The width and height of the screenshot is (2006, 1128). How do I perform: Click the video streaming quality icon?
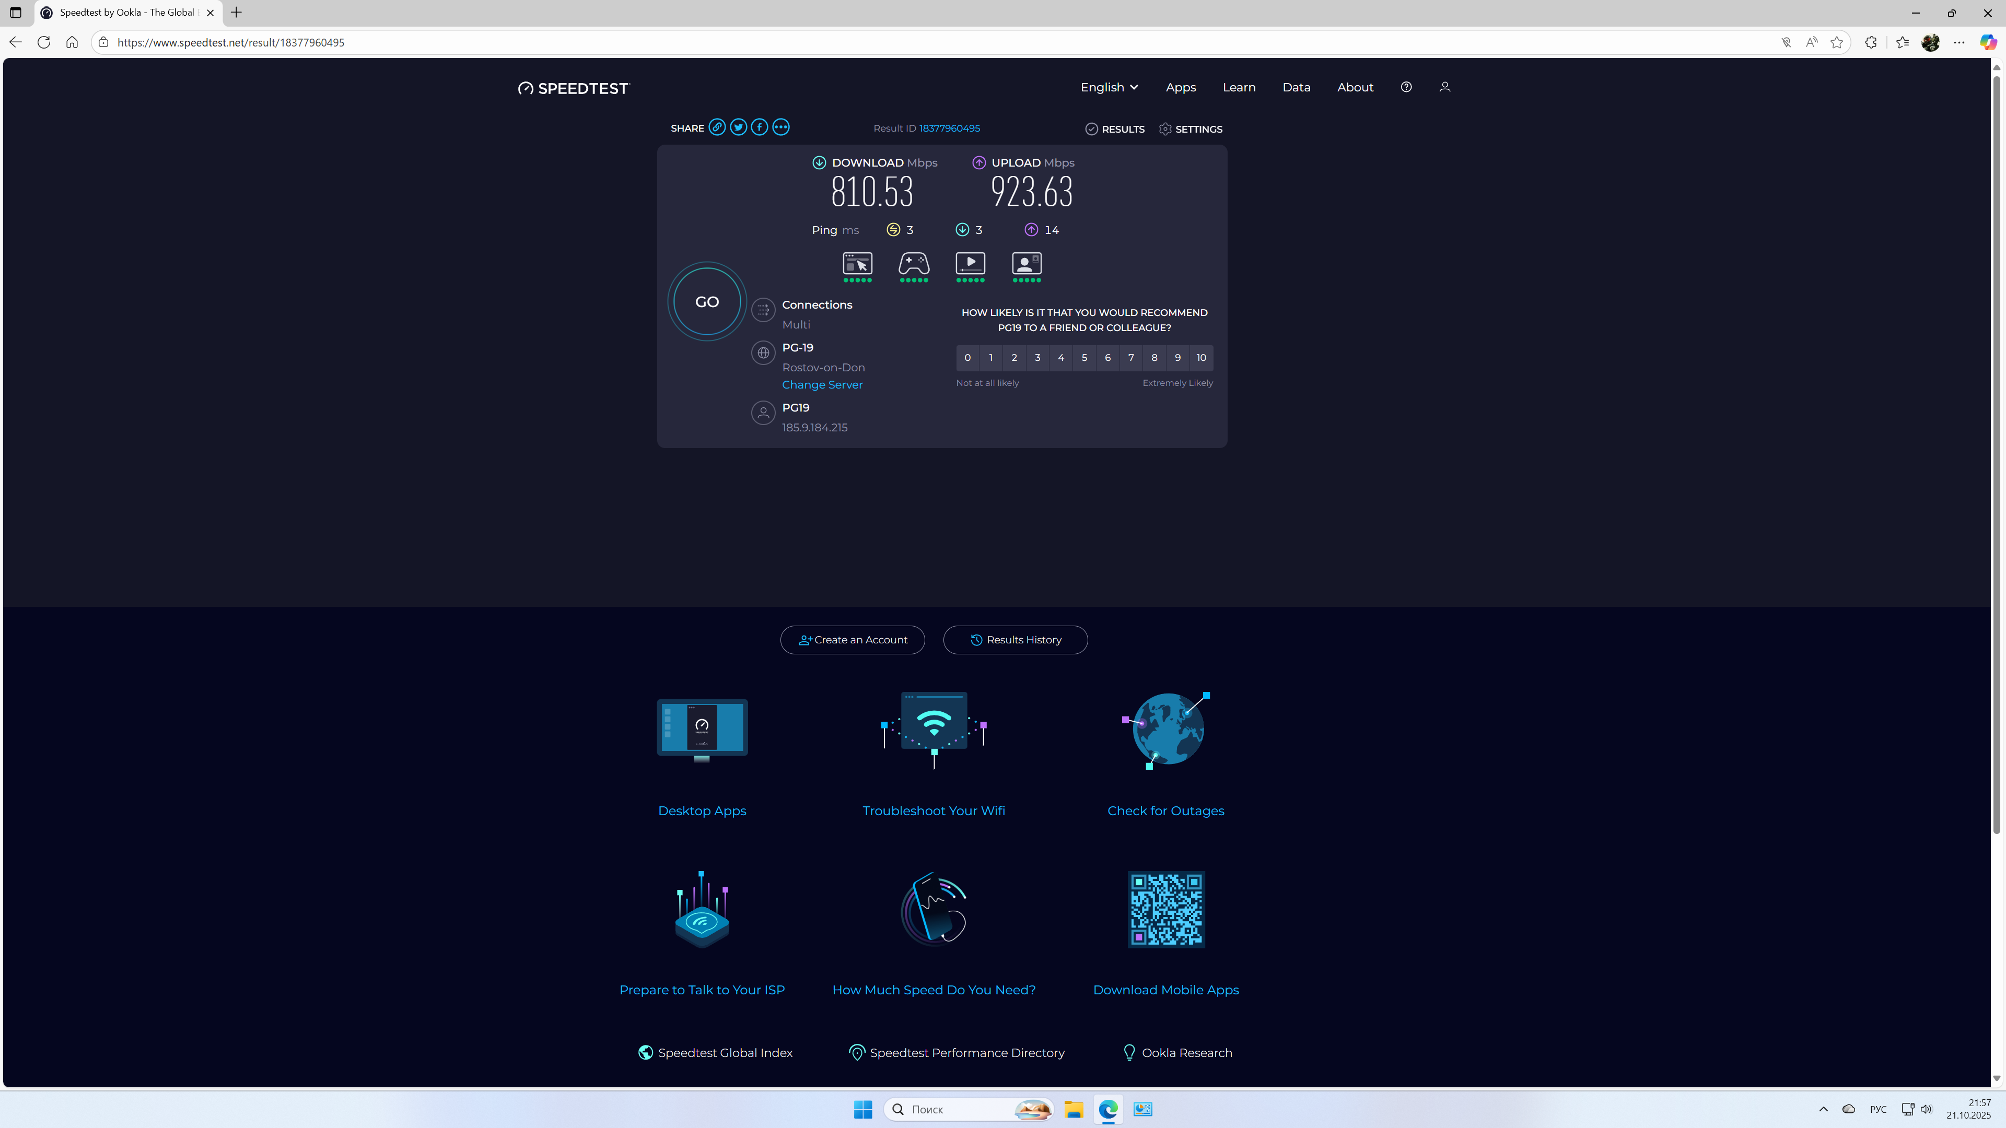click(970, 263)
